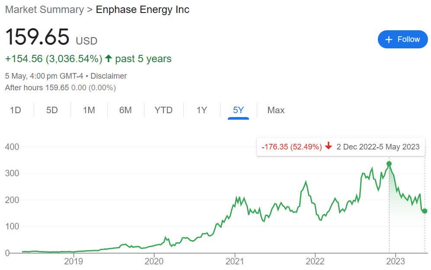Screen dimensions: 431x270
Task: Open the 6M time range
Action: tap(125, 110)
